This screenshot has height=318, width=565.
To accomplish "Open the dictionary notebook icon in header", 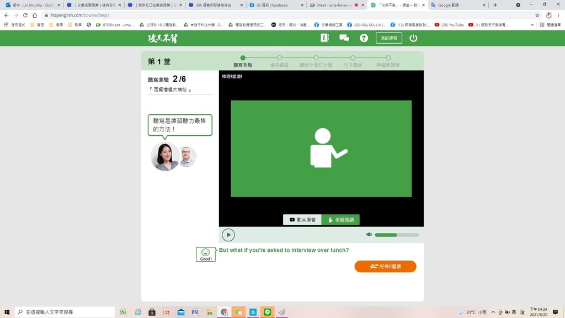I will [x=324, y=38].
